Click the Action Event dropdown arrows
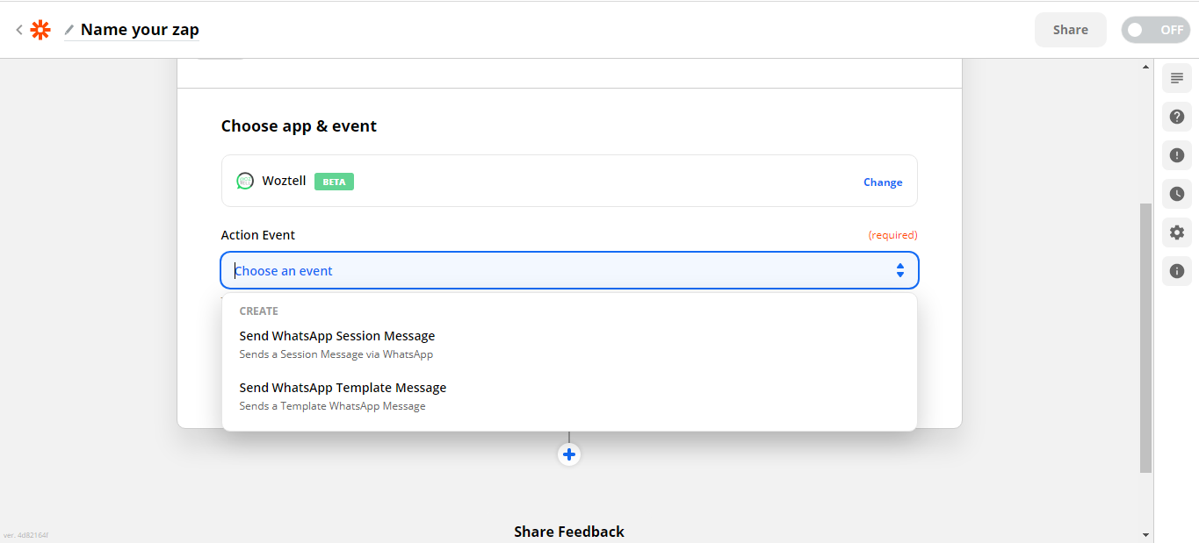The image size is (1199, 543). point(899,270)
